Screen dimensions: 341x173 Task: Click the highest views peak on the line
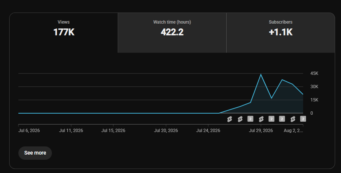[x=261, y=75]
